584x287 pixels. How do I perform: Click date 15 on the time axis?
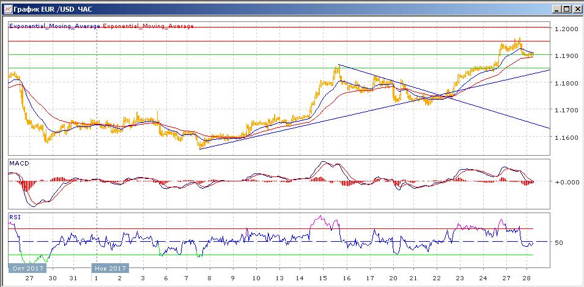323,278
